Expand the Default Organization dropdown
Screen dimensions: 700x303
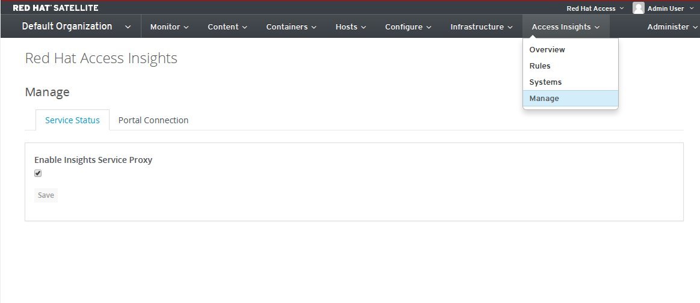pyautogui.click(x=76, y=26)
